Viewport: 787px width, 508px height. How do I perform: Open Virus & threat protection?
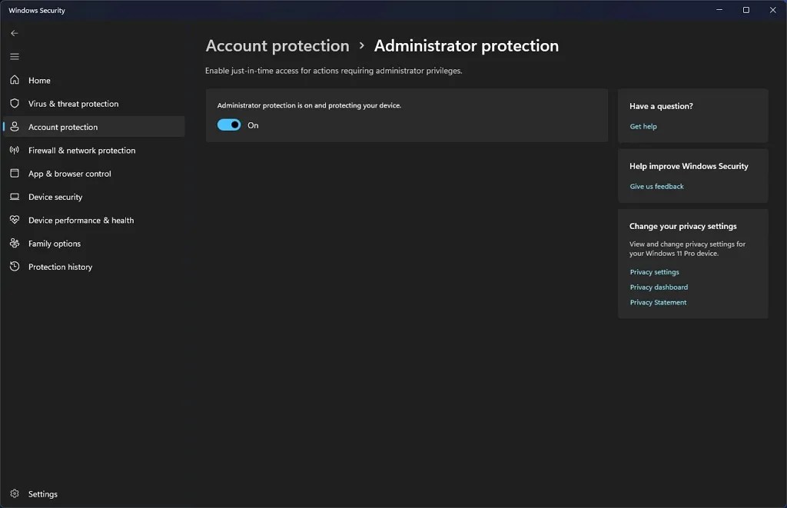coord(94,104)
